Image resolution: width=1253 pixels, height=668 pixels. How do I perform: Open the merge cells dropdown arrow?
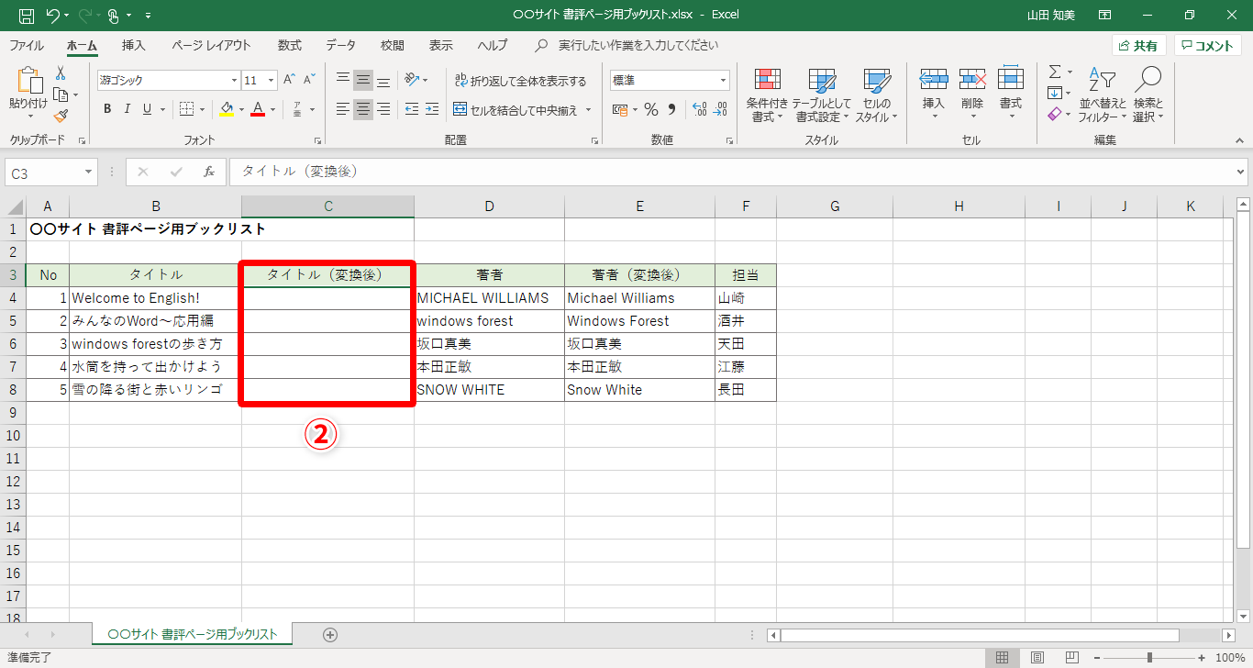tap(589, 110)
